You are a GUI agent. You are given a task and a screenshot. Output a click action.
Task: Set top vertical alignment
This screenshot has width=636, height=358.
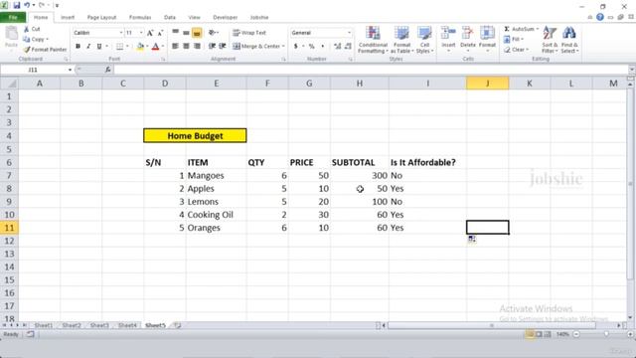click(176, 32)
